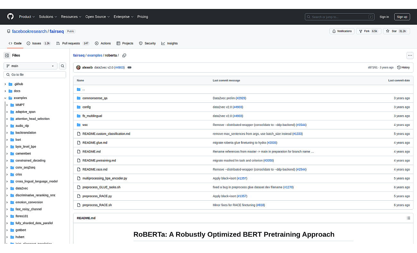
Task: Open the Solutions menu dropdown
Action: point(48,17)
